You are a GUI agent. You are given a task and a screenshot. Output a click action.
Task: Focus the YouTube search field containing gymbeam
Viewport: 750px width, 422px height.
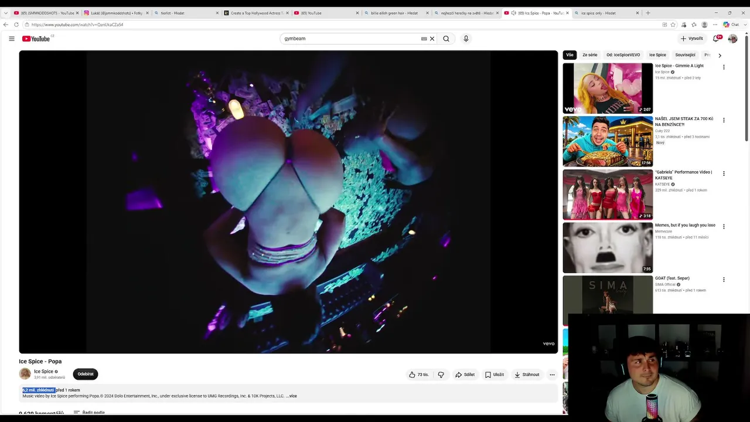350,39
